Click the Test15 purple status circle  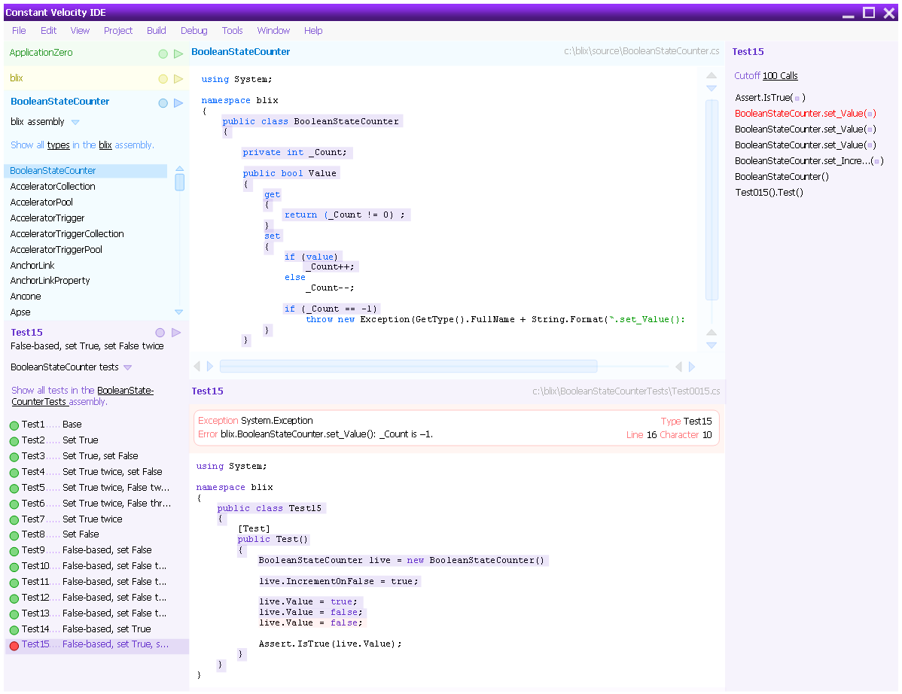coord(160,333)
